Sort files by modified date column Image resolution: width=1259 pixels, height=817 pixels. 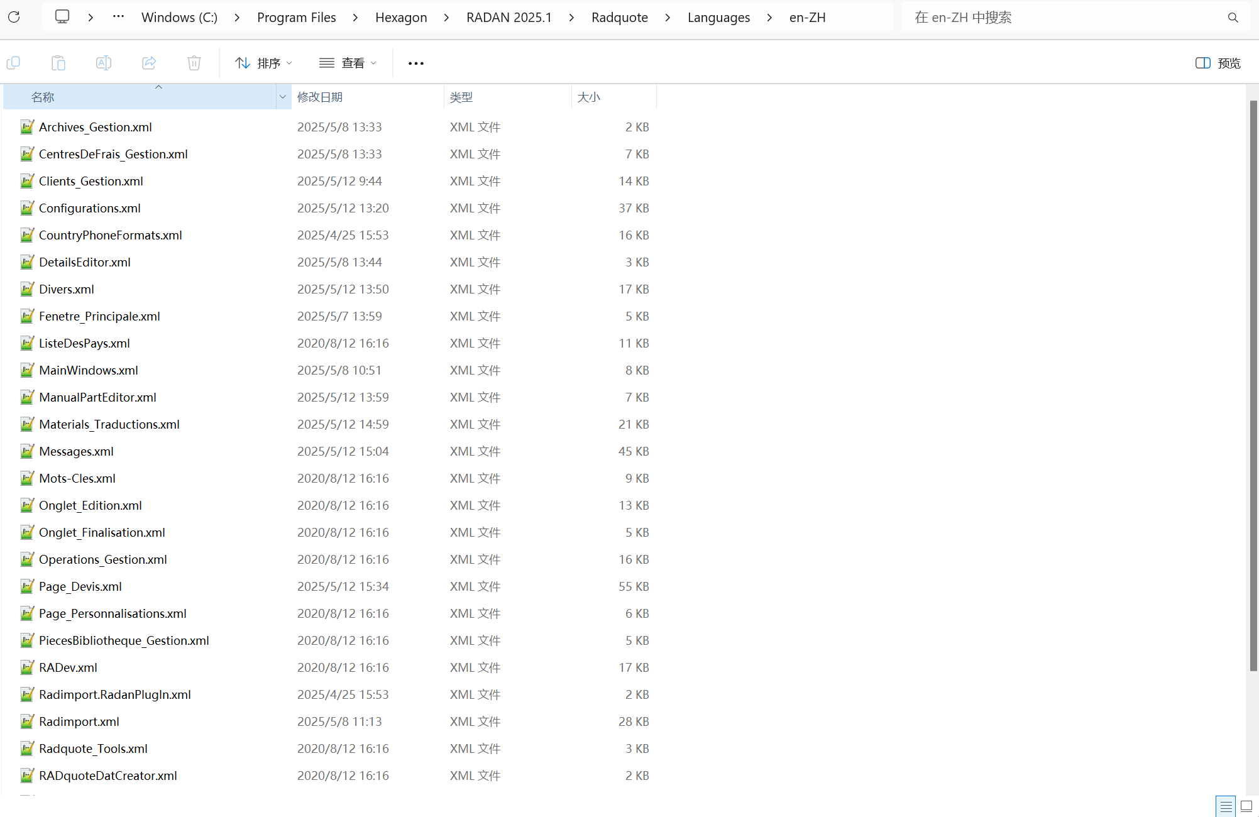320,97
